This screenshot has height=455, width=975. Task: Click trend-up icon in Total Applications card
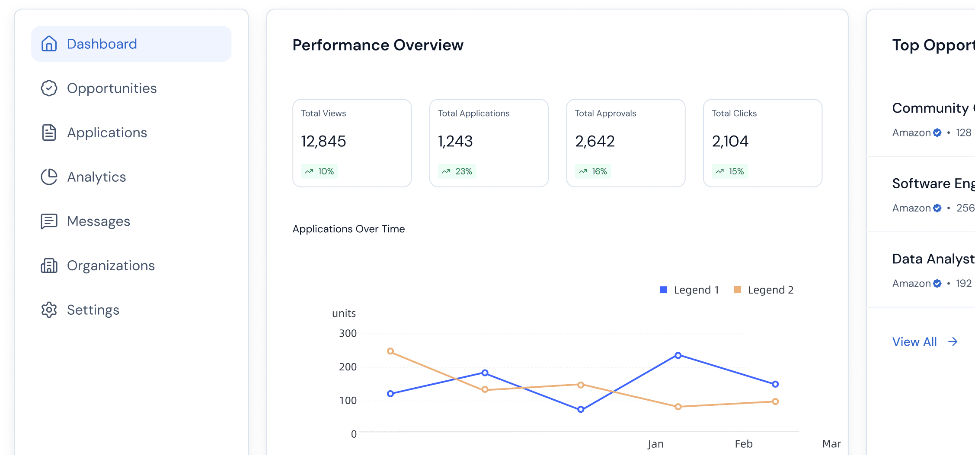point(446,171)
